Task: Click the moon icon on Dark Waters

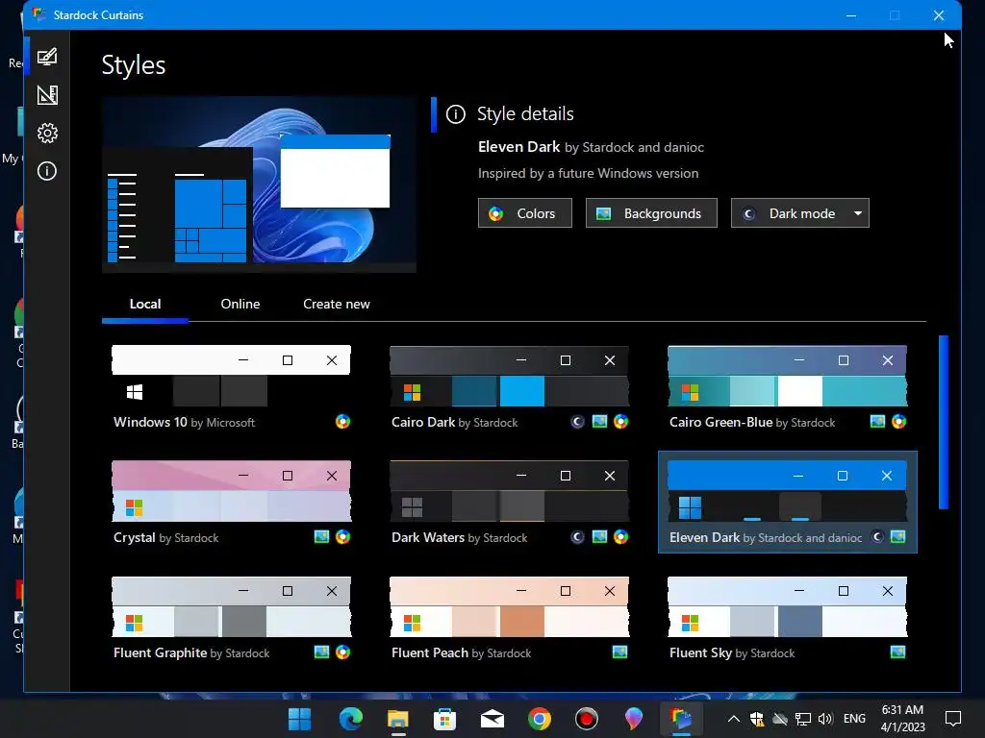Action: tap(577, 537)
